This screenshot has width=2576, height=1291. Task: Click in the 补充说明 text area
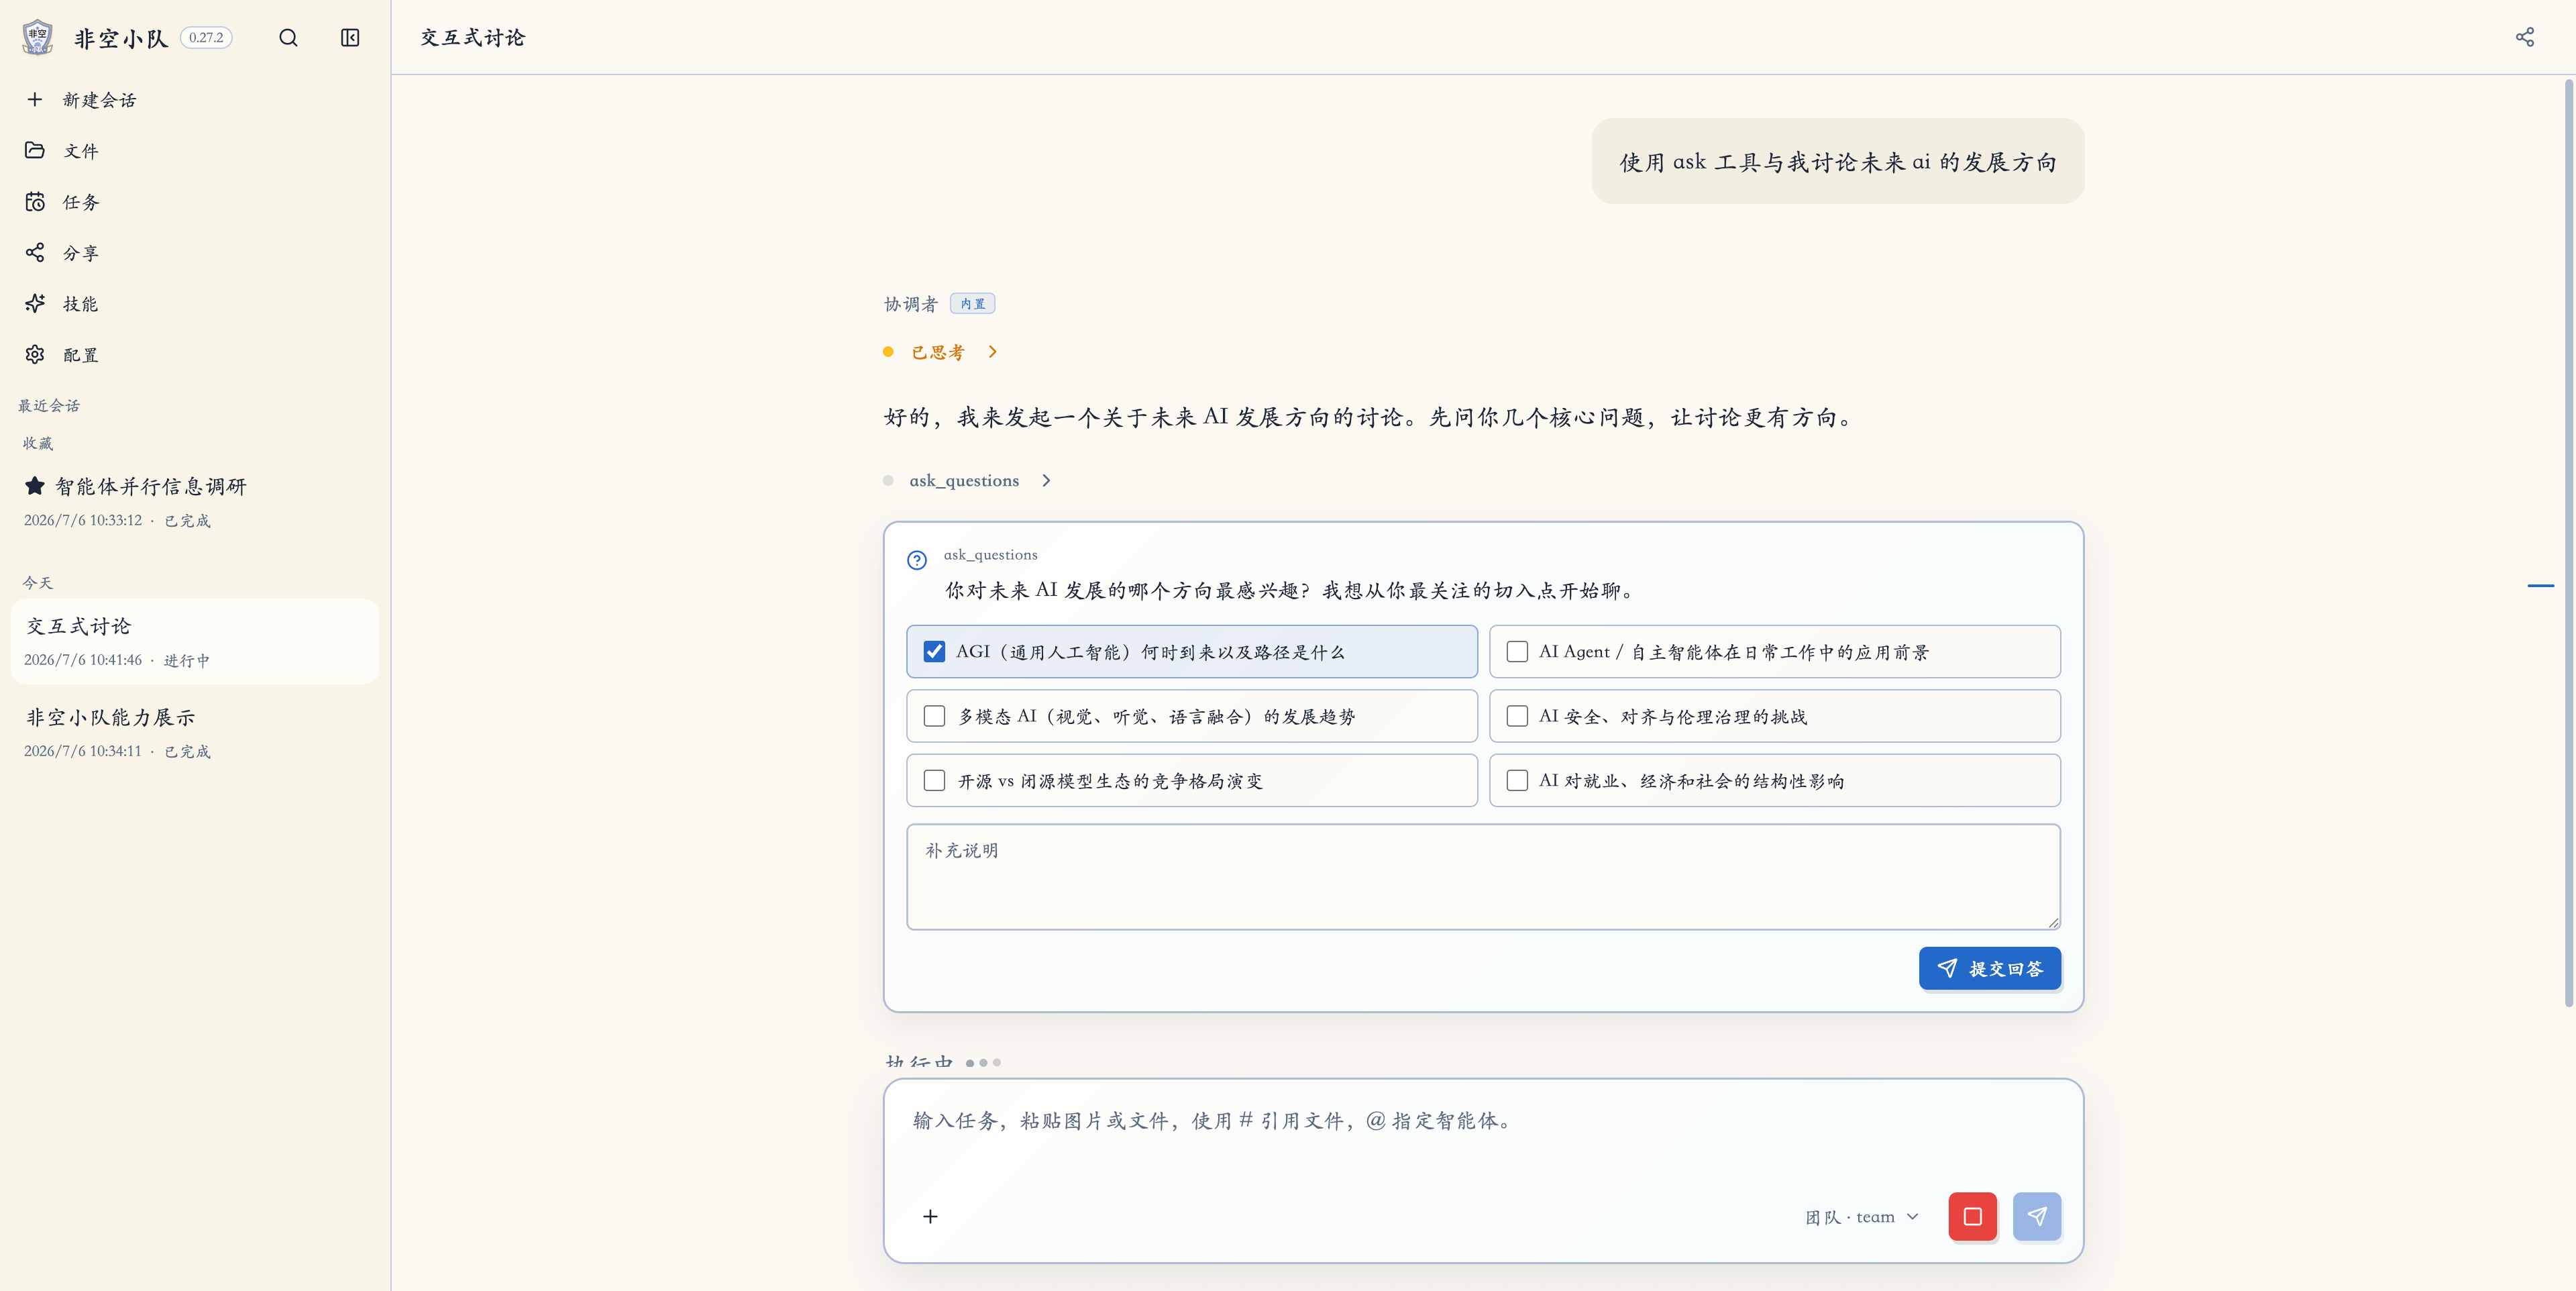pyautogui.click(x=1483, y=877)
